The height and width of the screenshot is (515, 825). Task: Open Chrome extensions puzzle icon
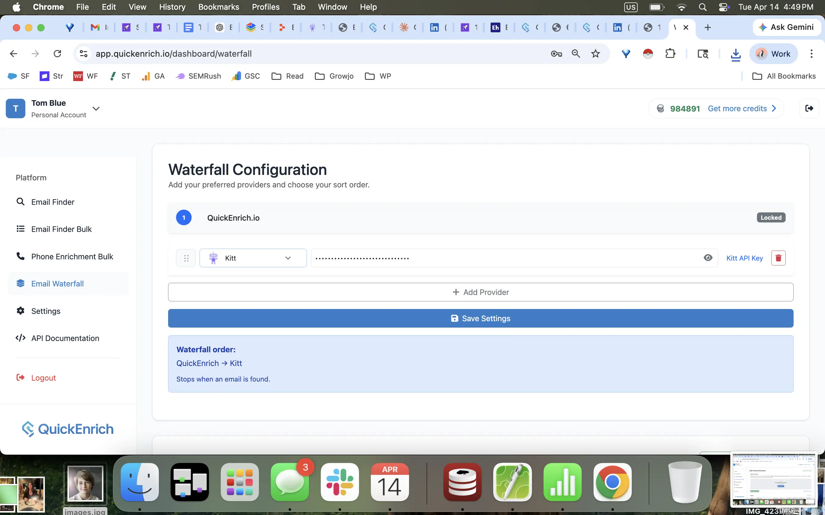click(670, 53)
